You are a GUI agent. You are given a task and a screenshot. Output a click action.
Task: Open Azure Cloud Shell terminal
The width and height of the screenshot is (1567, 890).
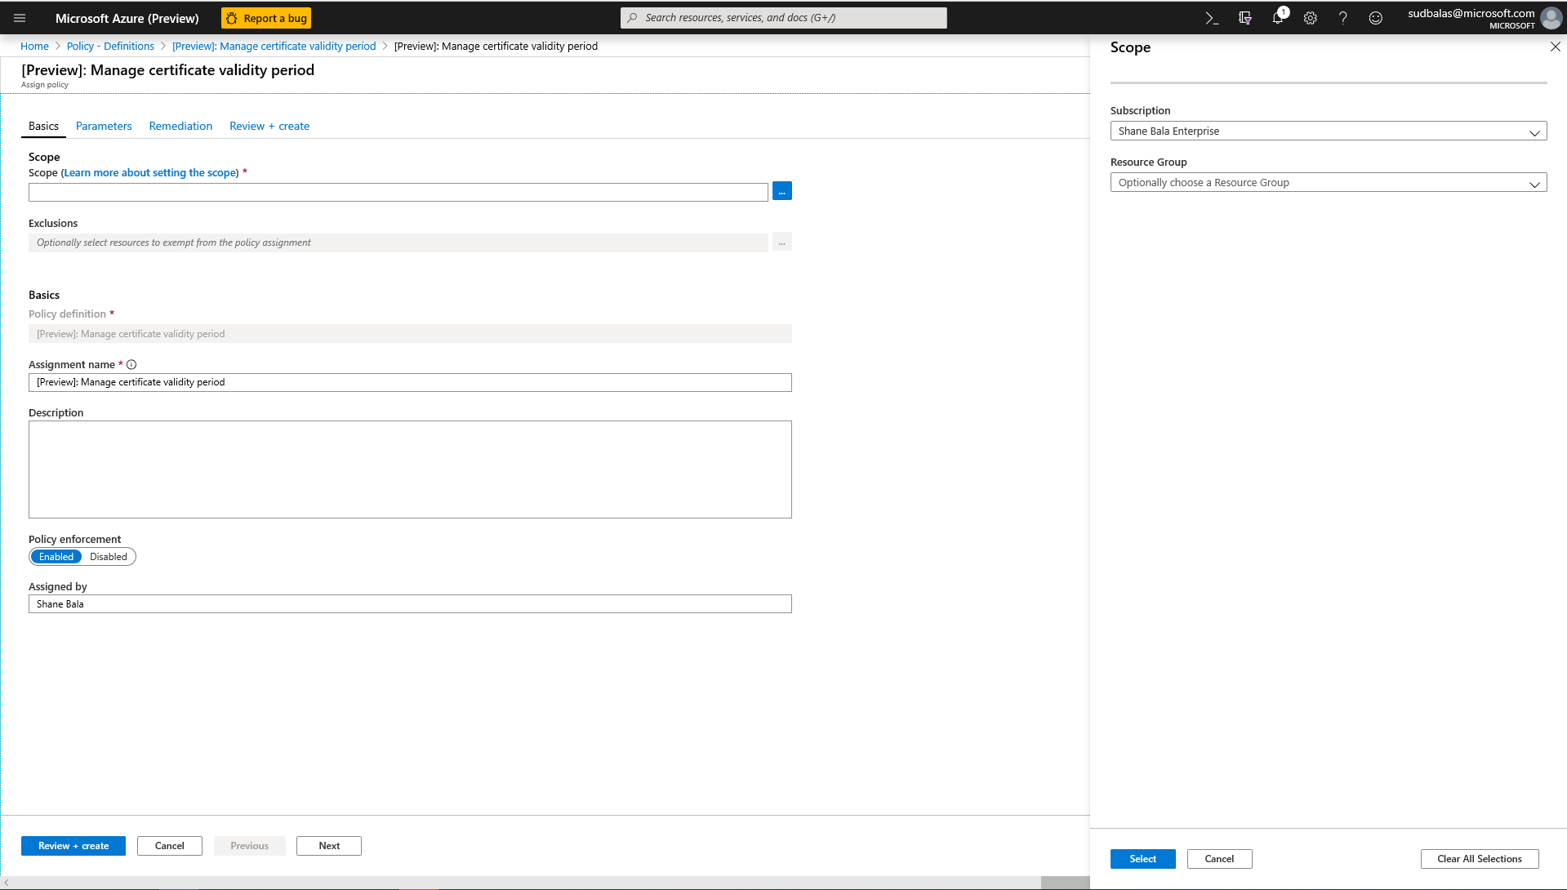tap(1212, 17)
